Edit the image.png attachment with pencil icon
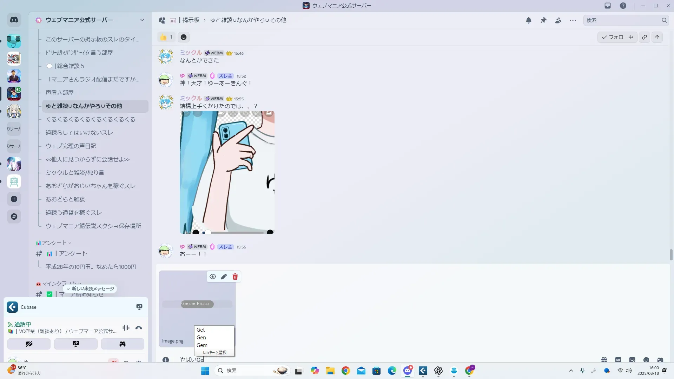This screenshot has width=674, height=379. (x=224, y=277)
